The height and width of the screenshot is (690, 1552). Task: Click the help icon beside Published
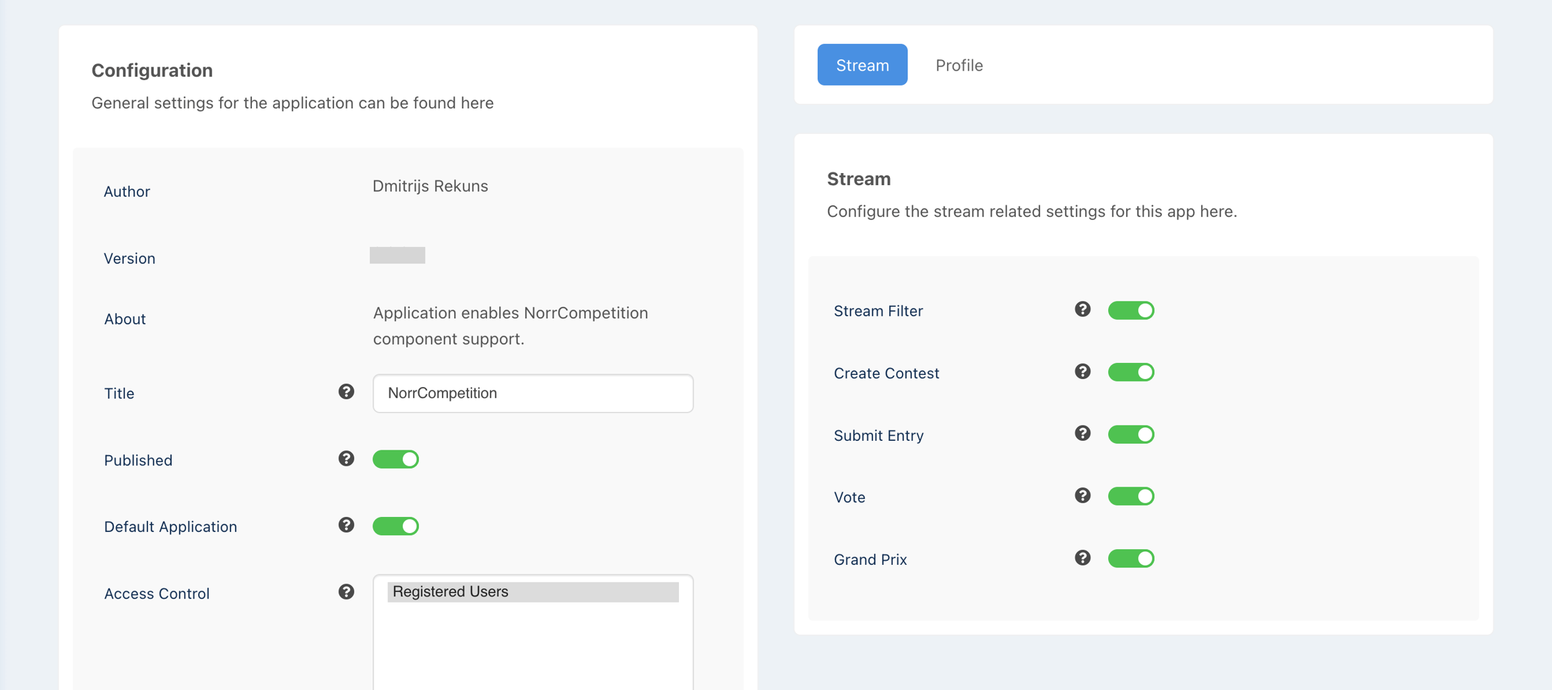346,458
